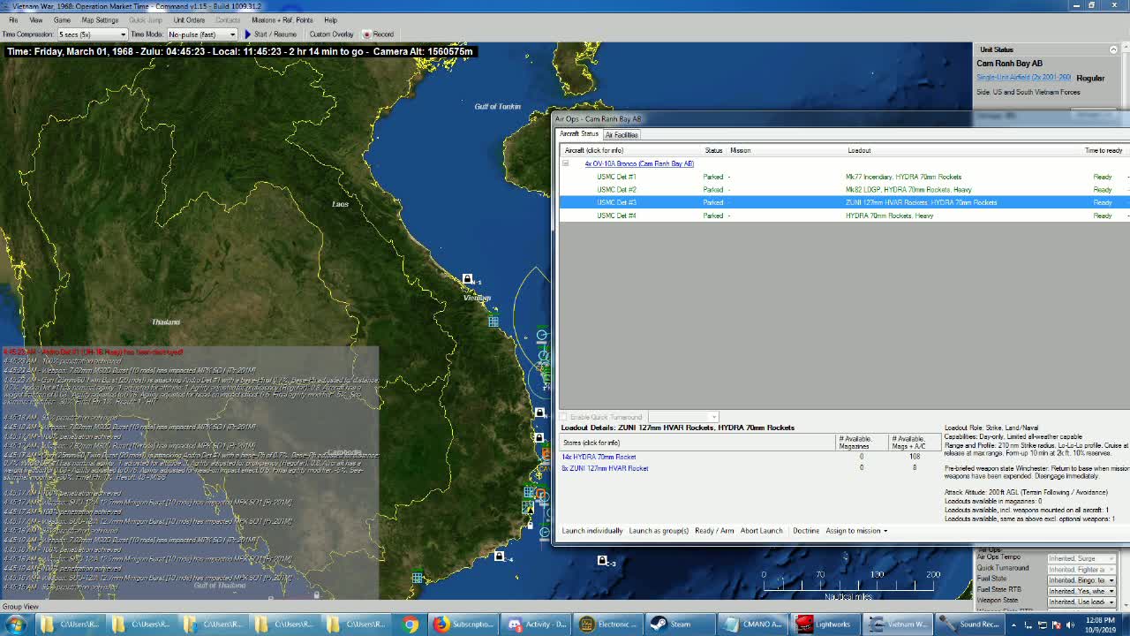The height and width of the screenshot is (636, 1130).
Task: Select the USMC Det #3 aircraft row
Action: coord(843,202)
